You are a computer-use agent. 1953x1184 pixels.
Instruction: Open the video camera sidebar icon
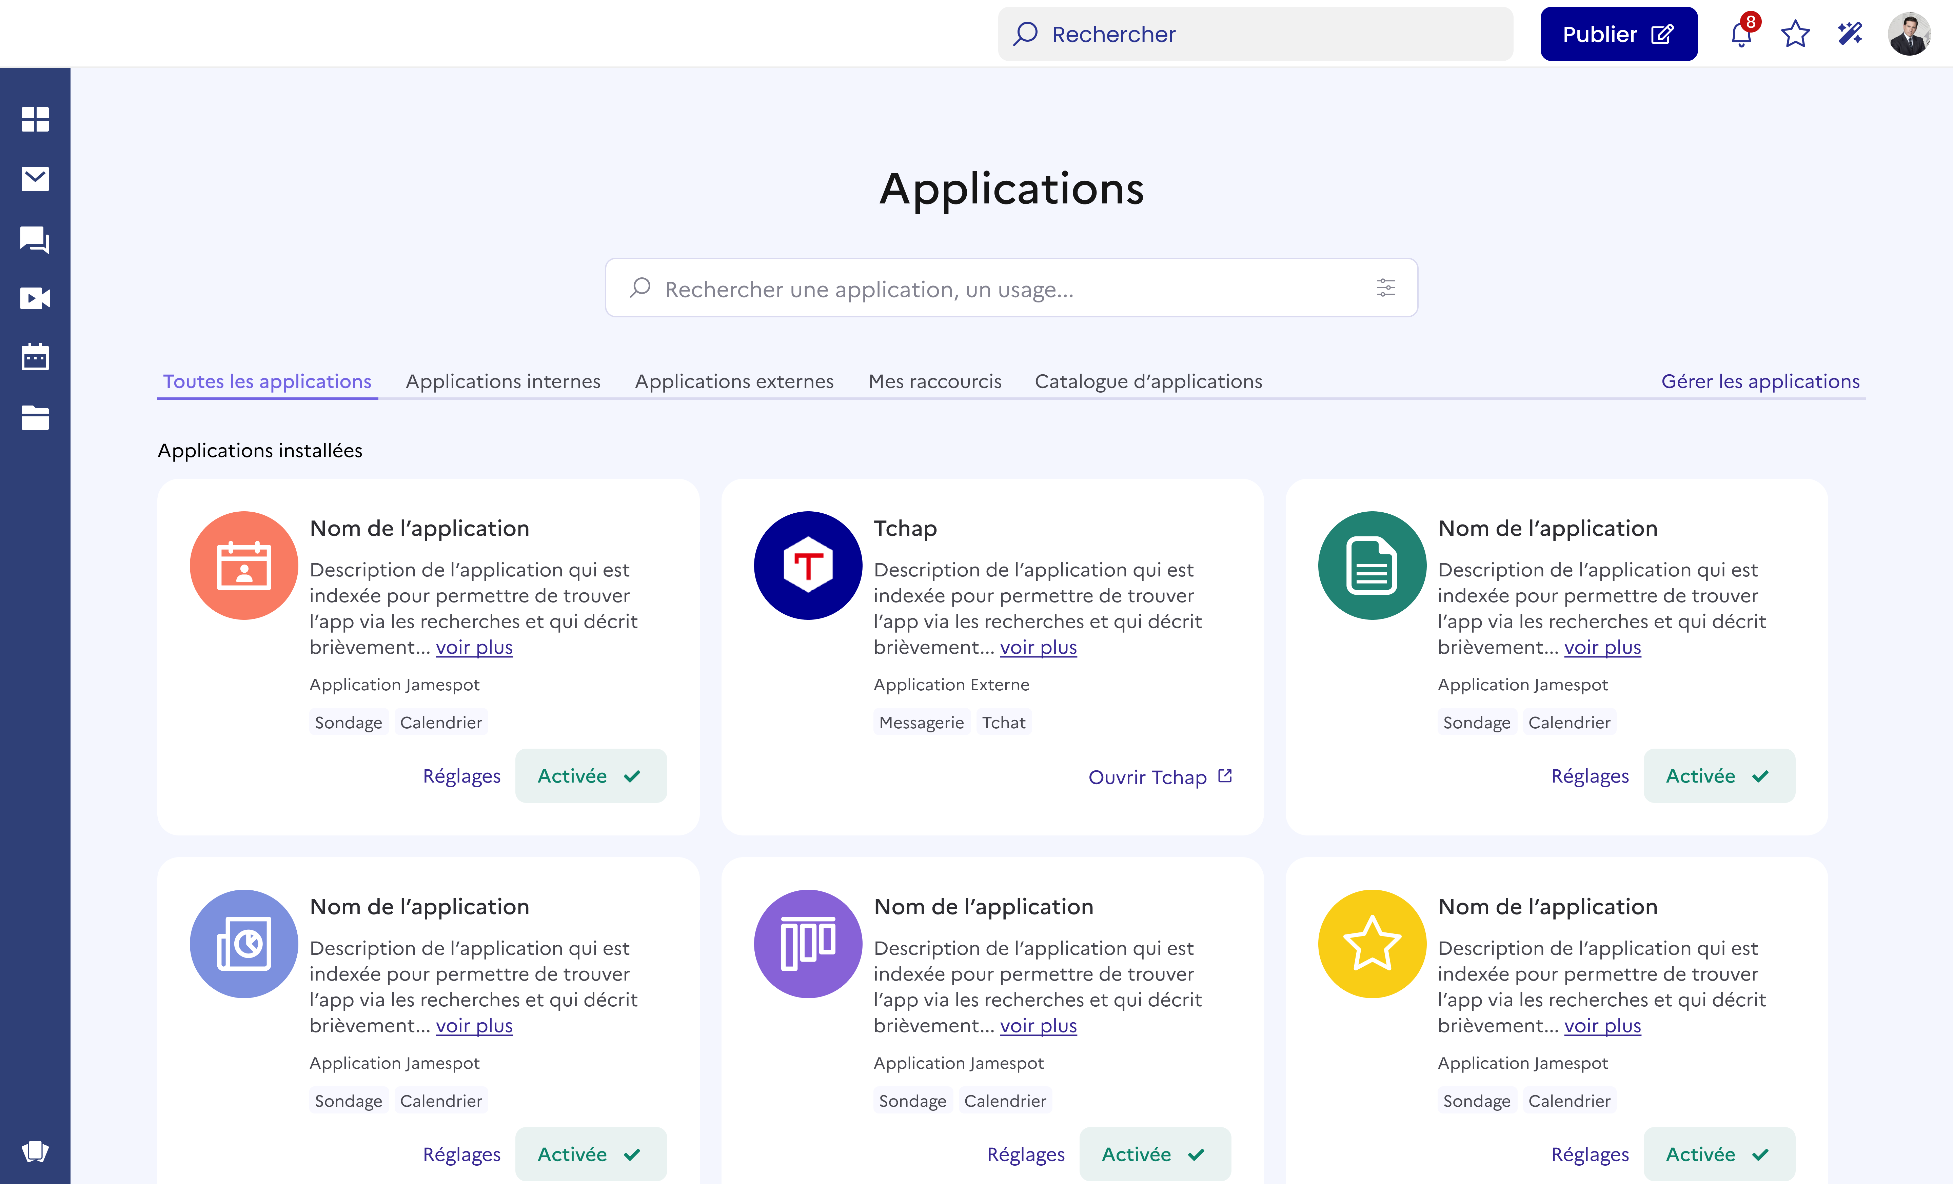35,298
